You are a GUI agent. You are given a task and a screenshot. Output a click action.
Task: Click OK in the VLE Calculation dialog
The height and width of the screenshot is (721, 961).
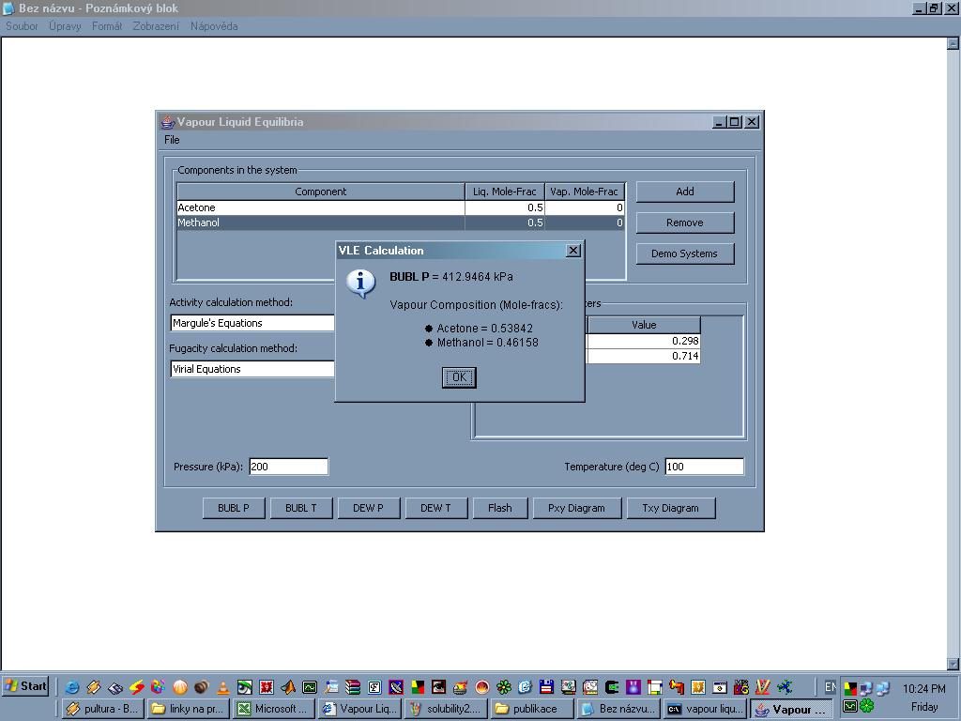coord(459,377)
